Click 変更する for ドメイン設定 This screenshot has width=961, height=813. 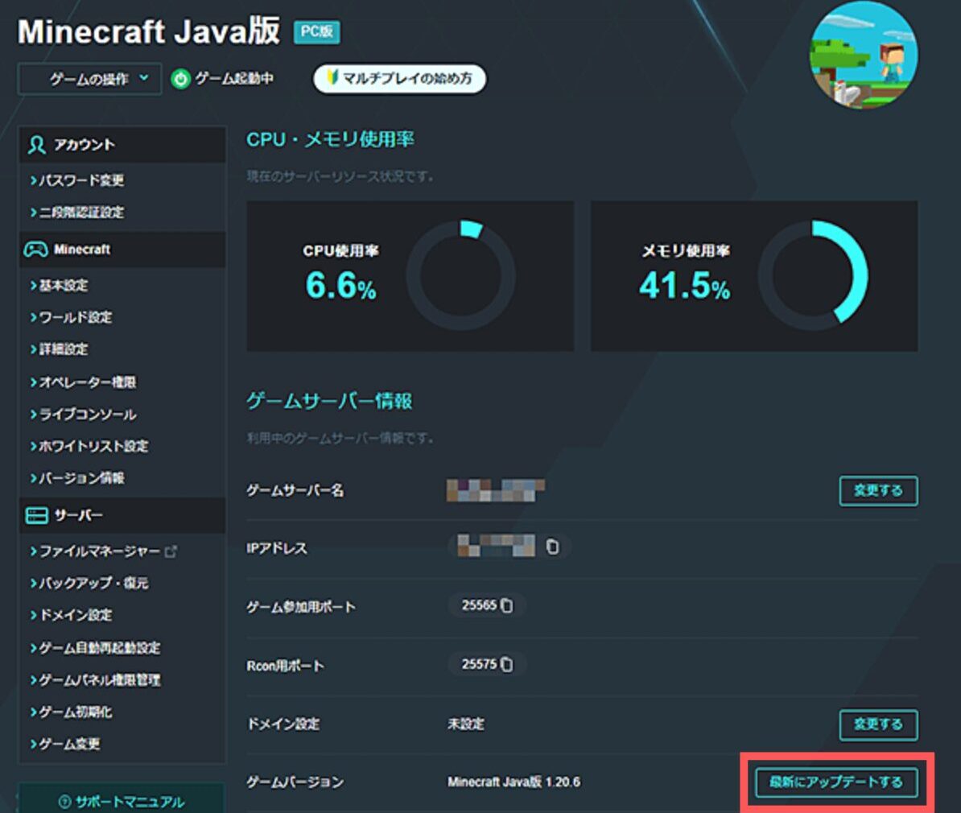[878, 724]
